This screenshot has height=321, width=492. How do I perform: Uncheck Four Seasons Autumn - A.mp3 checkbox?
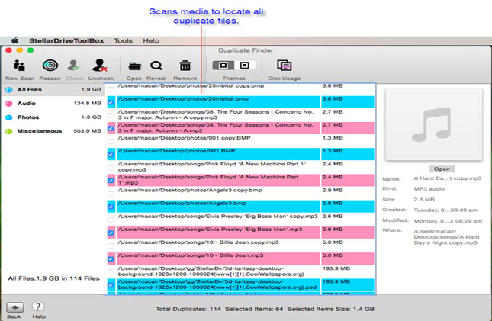pyautogui.click(x=111, y=128)
